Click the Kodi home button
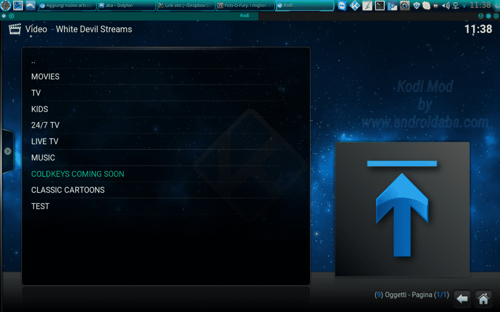 (483, 299)
